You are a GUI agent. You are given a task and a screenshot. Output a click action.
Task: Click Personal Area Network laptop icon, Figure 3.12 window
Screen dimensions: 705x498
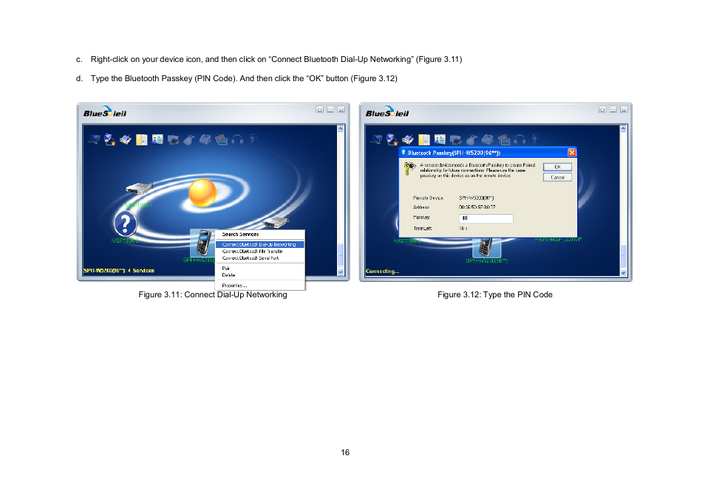coord(376,139)
